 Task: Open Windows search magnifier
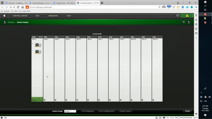coord(205,6)
